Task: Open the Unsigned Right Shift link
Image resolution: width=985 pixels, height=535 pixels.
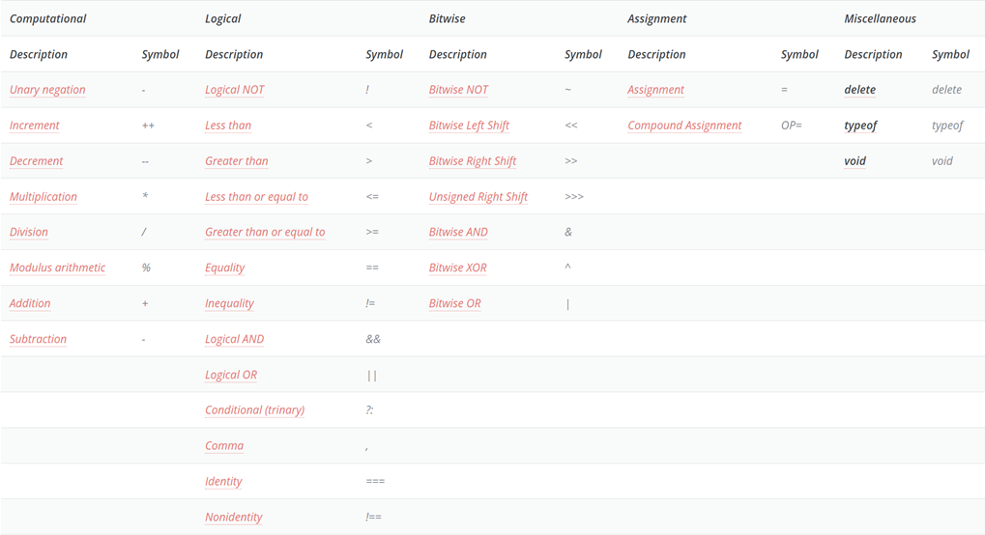Action: [x=478, y=197]
